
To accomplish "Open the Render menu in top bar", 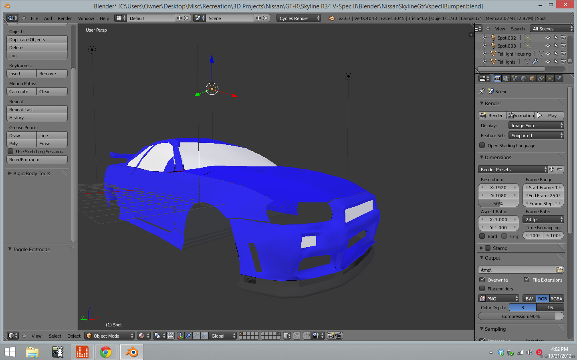I will tap(65, 18).
